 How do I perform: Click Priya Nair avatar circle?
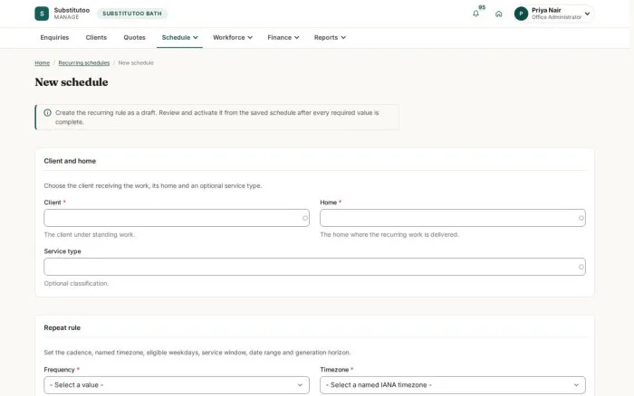click(x=521, y=14)
